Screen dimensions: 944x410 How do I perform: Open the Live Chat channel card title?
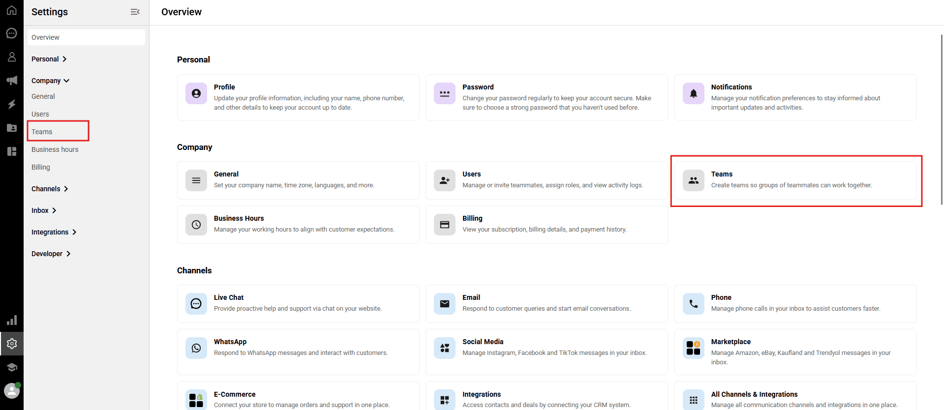coord(229,297)
